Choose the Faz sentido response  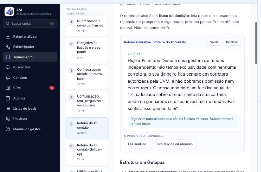137,144
